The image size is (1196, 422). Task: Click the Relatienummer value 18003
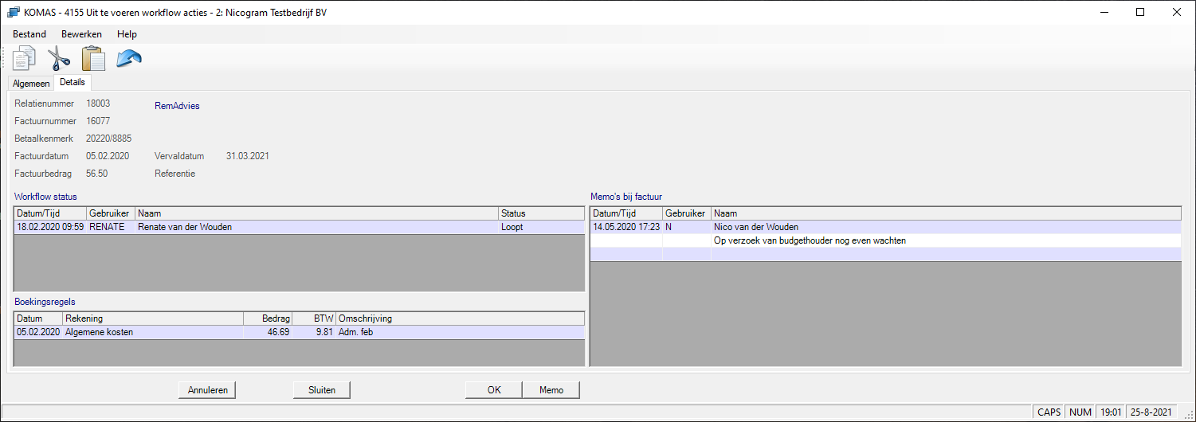[x=98, y=104]
